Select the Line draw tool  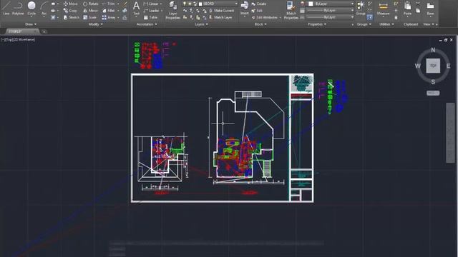click(x=6, y=8)
